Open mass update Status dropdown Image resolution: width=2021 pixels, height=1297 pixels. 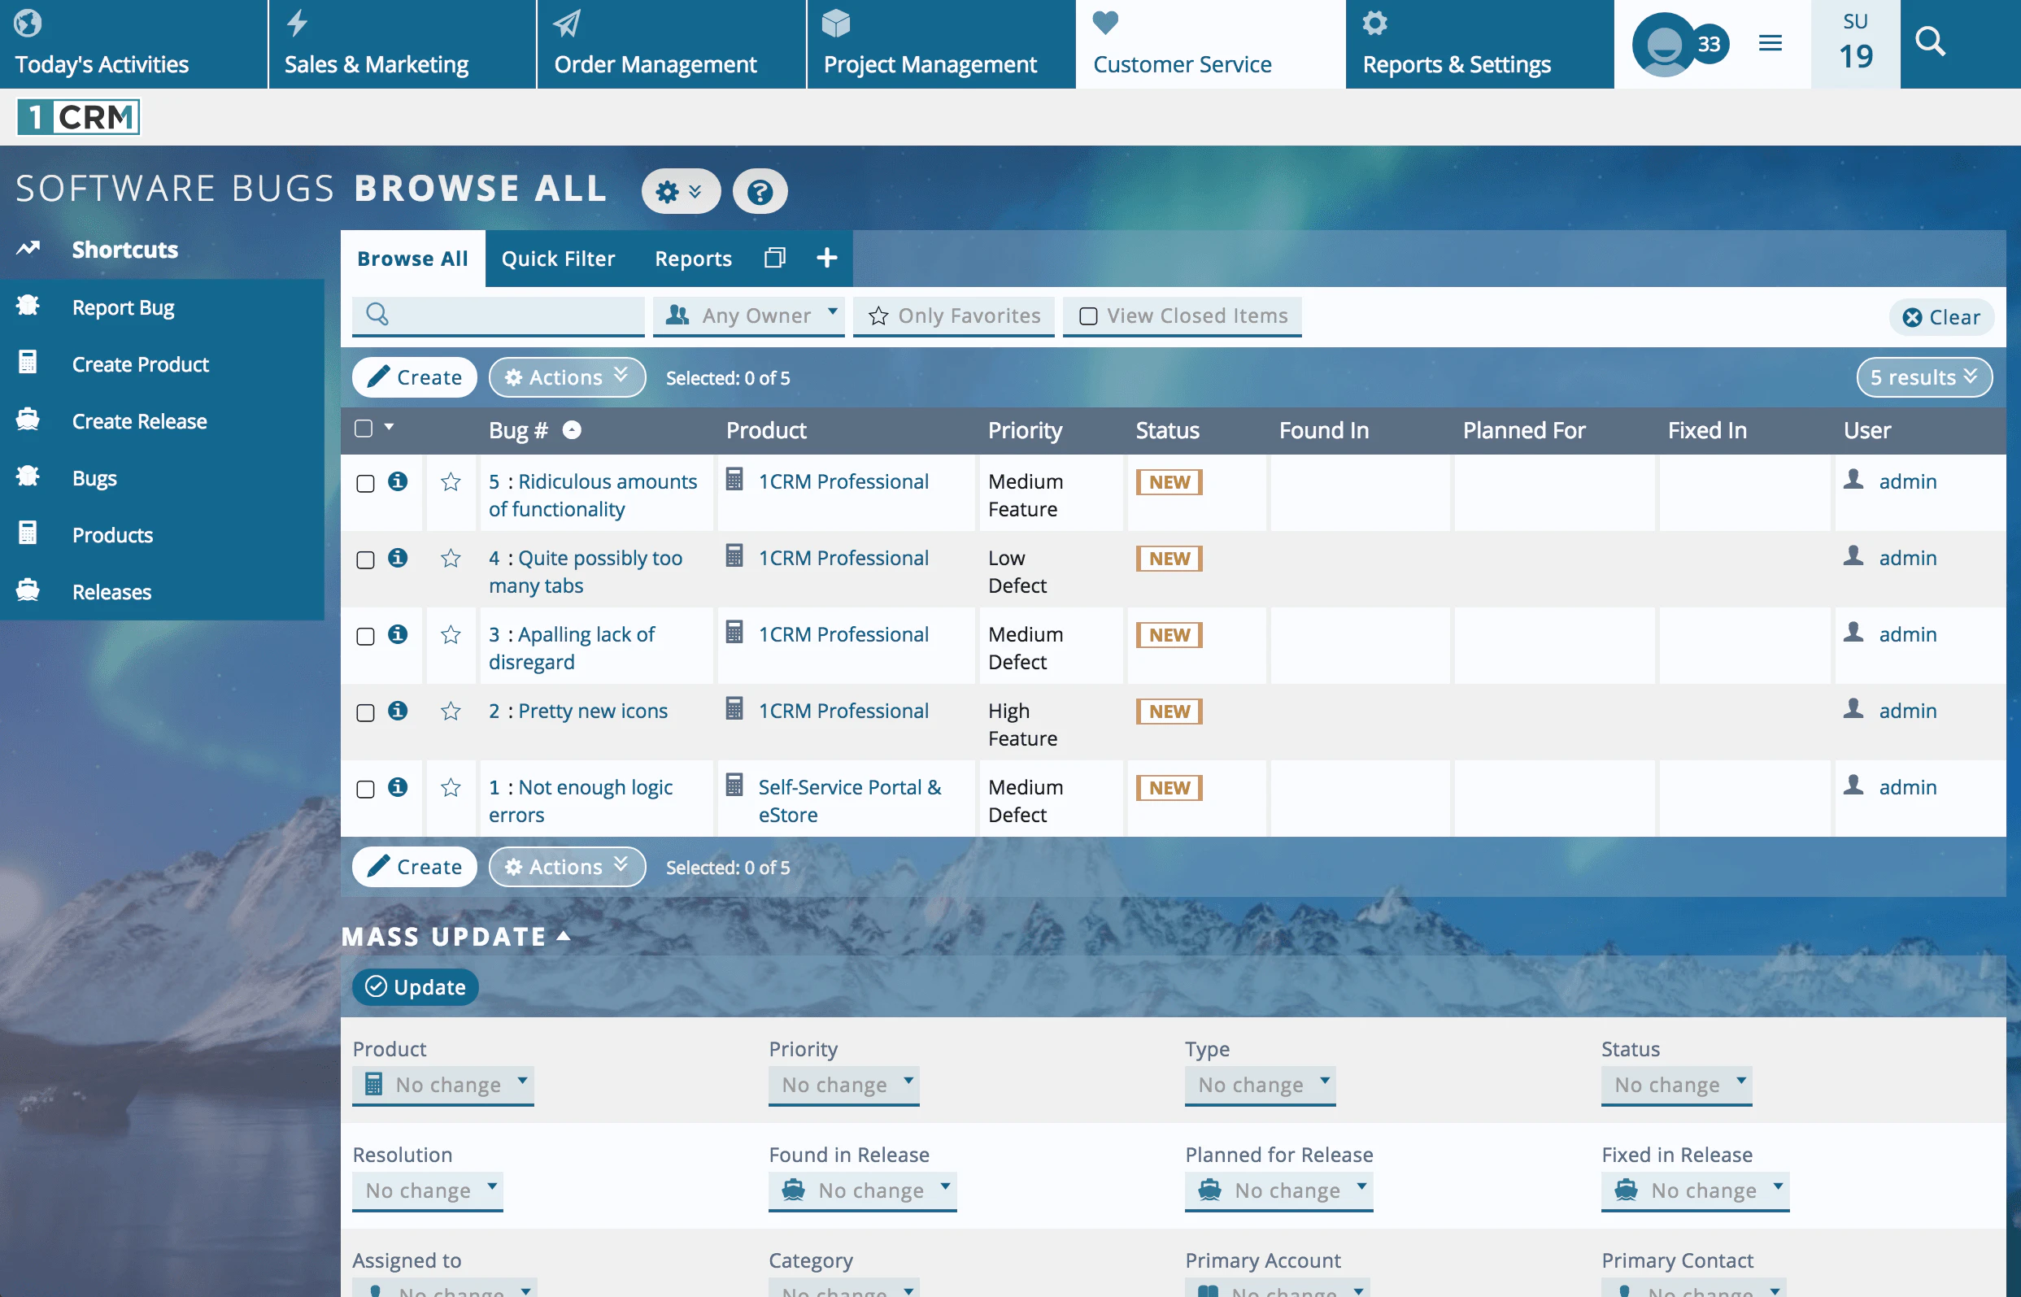(x=1677, y=1085)
